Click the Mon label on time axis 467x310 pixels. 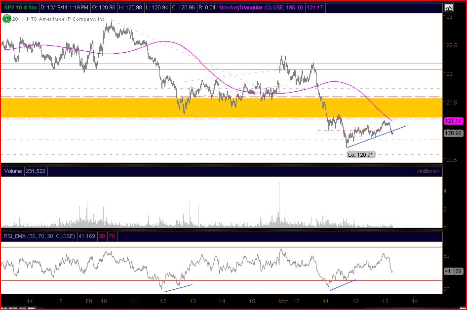click(283, 301)
